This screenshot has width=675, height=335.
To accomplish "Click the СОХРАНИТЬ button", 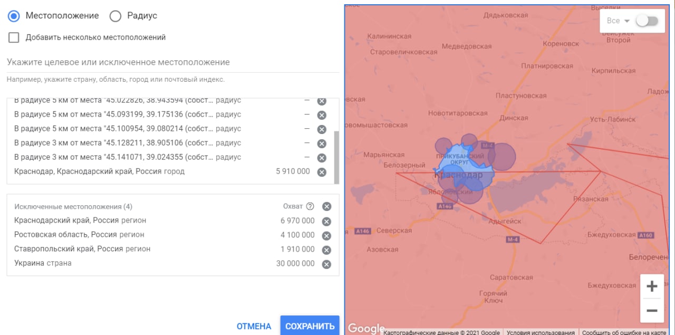I will 310,327.
